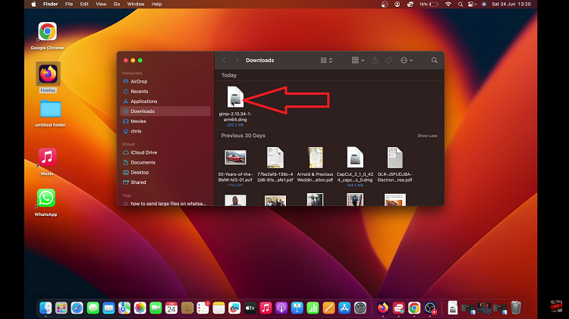Open Google Chrome desktop shortcut
Image resolution: width=569 pixels, height=319 pixels.
pyautogui.click(x=47, y=32)
